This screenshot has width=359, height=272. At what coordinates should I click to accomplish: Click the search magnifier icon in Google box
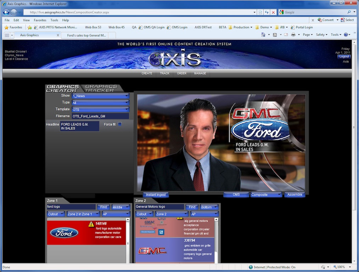[x=349, y=12]
